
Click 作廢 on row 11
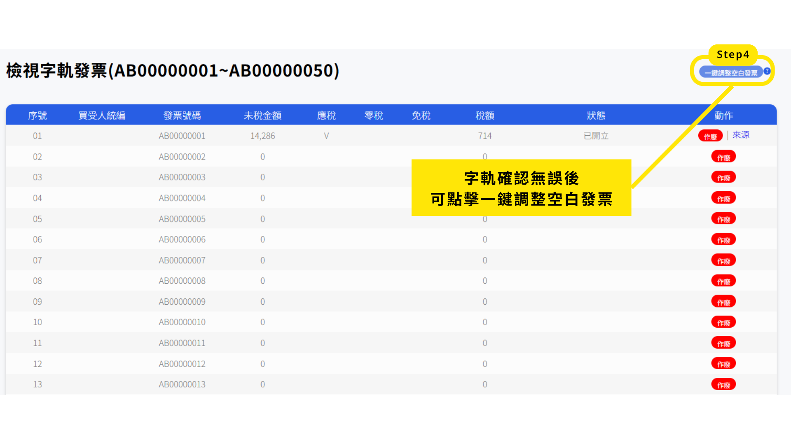[x=723, y=343]
